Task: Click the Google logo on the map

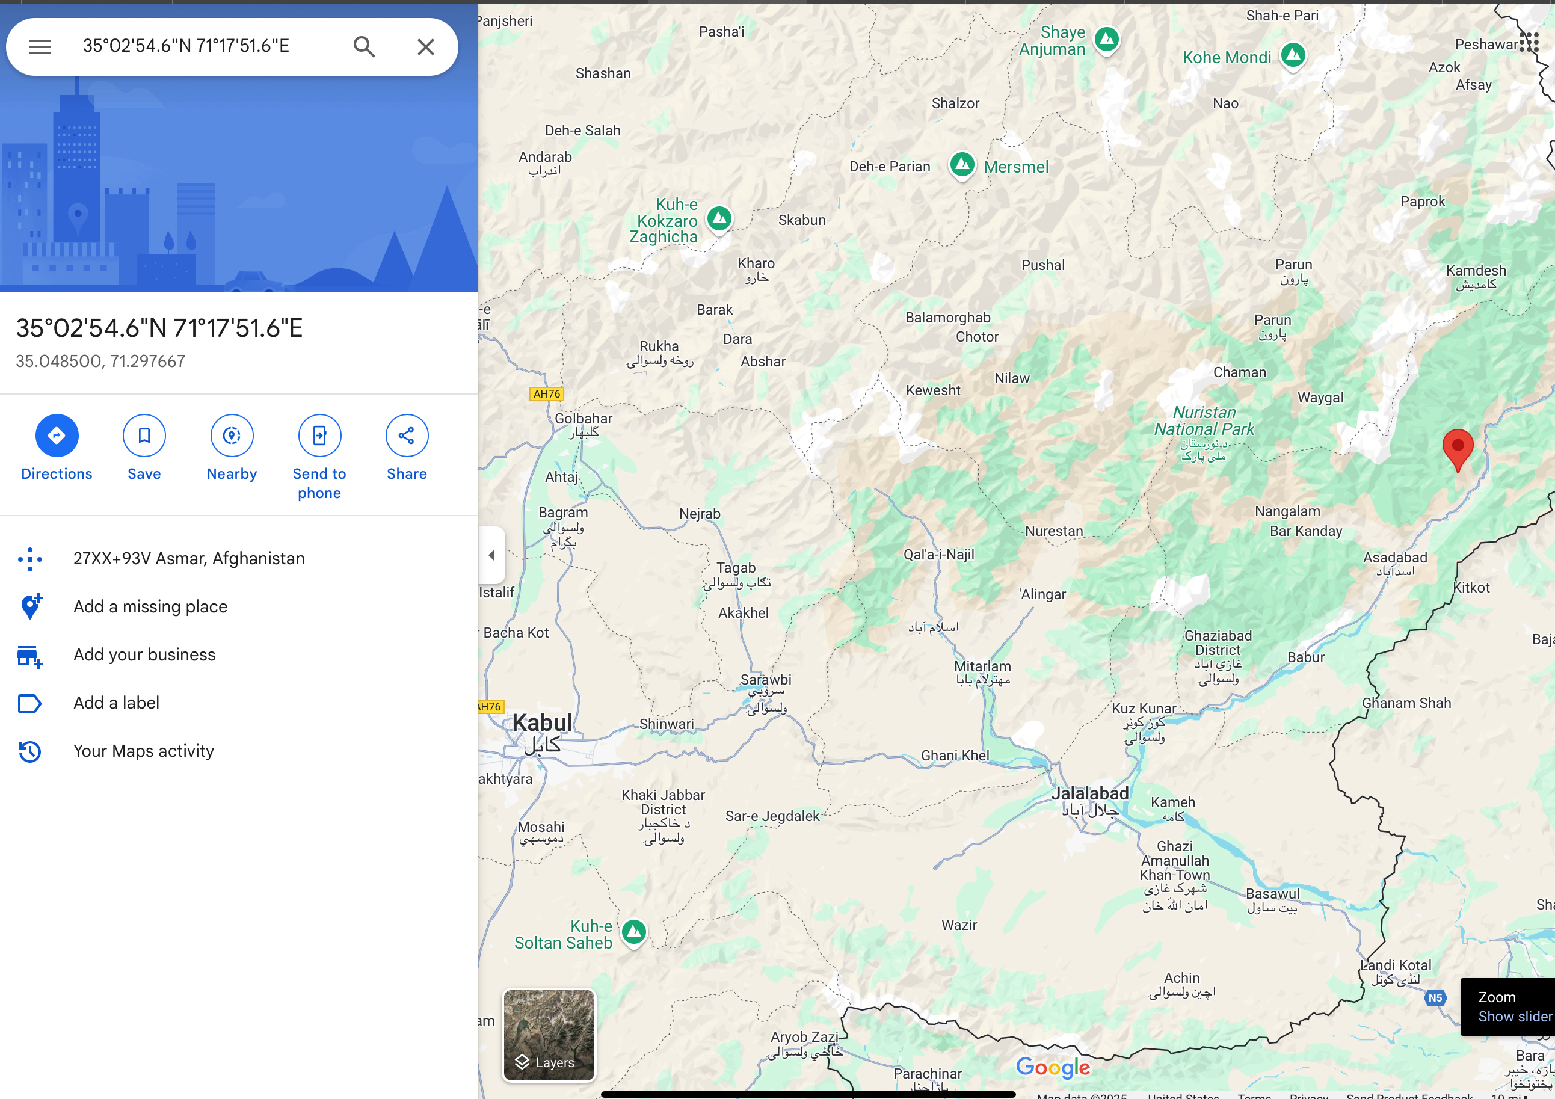Action: tap(1053, 1067)
